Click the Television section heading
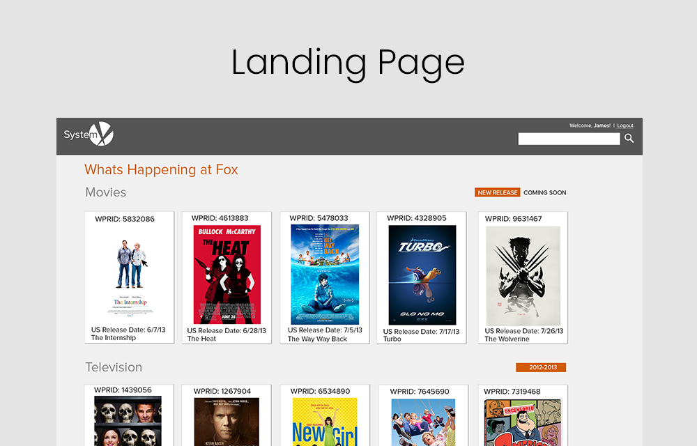 [114, 367]
